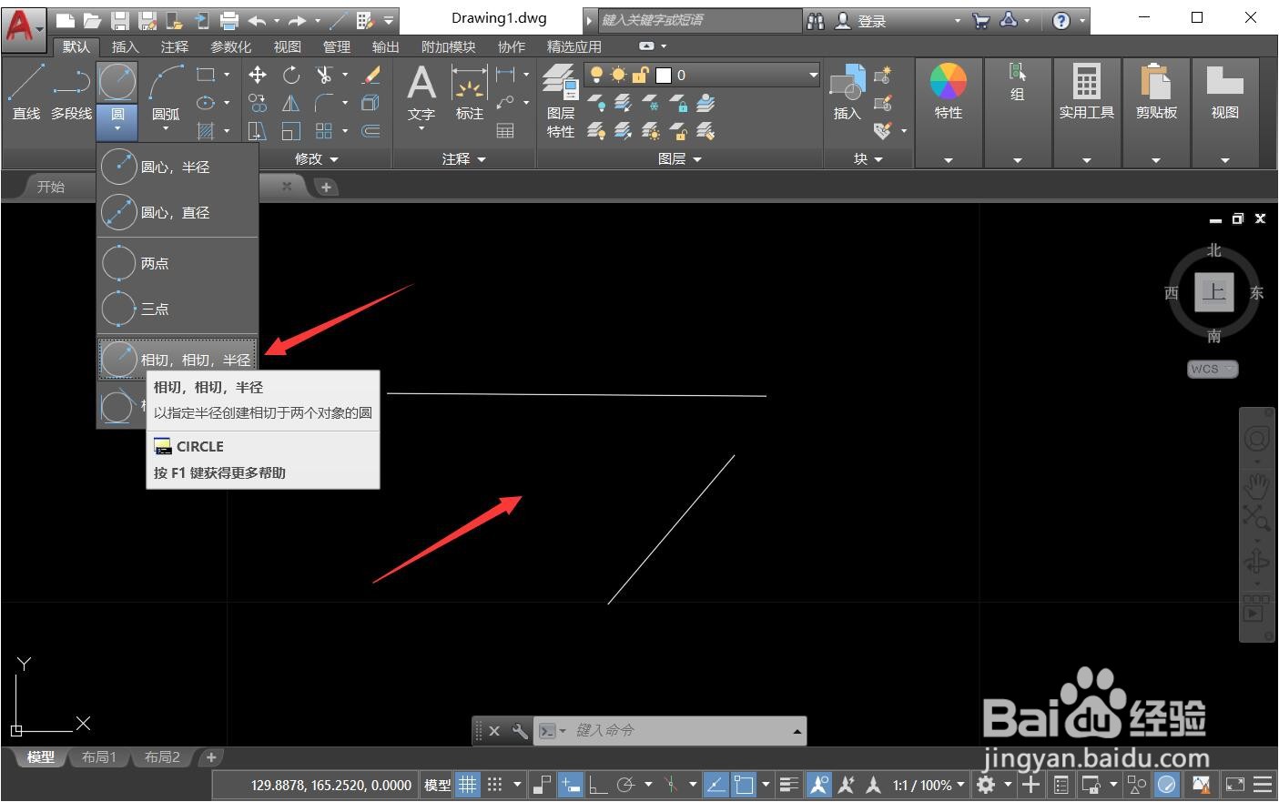Image resolution: width=1279 pixels, height=802 pixels.
Task: Open the pan hand tool in navigation bar
Action: (1256, 485)
